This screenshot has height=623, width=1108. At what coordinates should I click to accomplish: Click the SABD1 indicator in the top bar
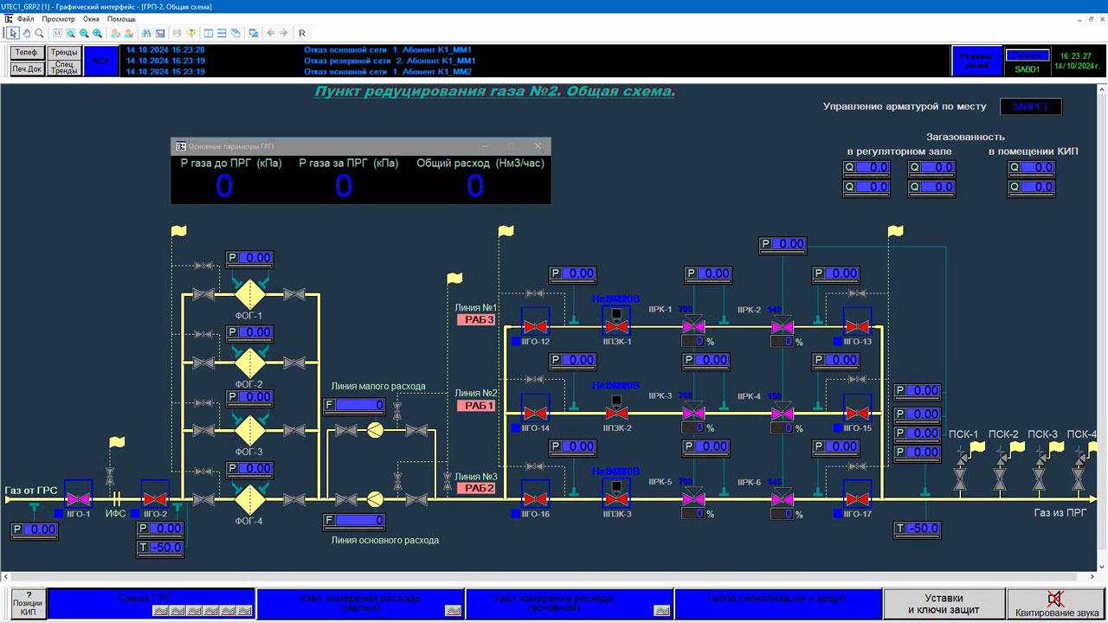[1027, 68]
